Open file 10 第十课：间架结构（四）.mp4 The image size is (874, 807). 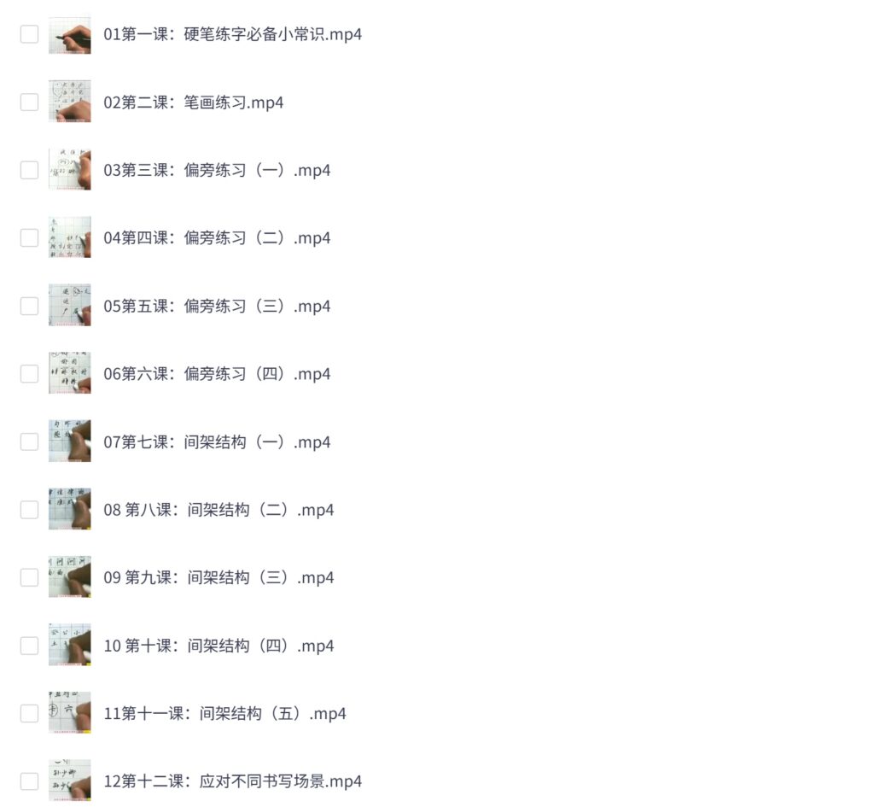(x=218, y=646)
